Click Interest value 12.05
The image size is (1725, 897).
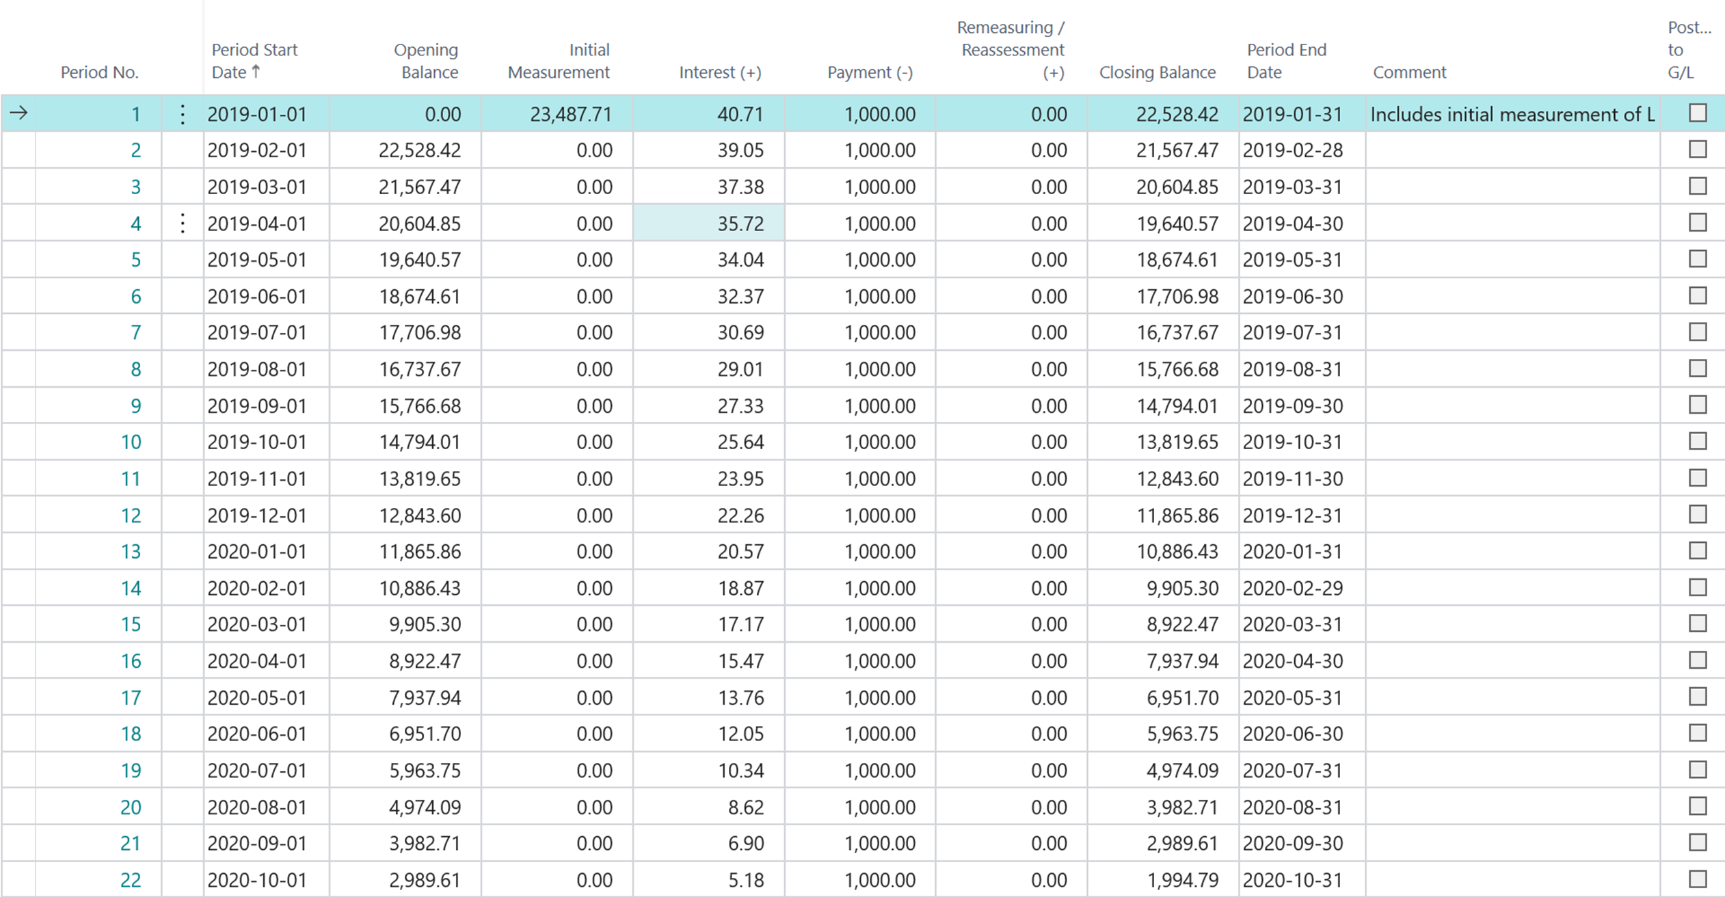point(740,734)
